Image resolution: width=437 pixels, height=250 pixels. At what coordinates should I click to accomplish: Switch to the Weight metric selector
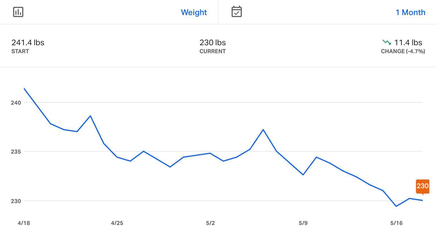tap(194, 12)
